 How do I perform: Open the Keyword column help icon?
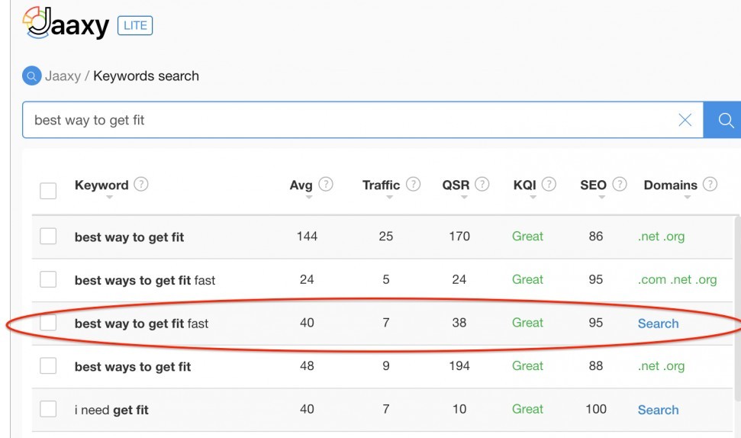[x=141, y=184]
